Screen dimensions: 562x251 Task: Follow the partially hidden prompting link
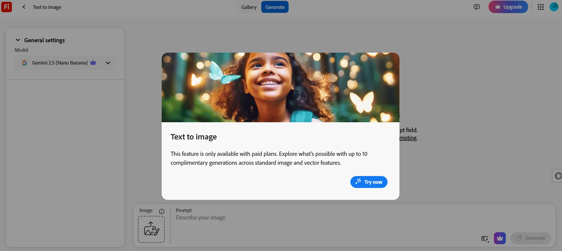pos(408,138)
